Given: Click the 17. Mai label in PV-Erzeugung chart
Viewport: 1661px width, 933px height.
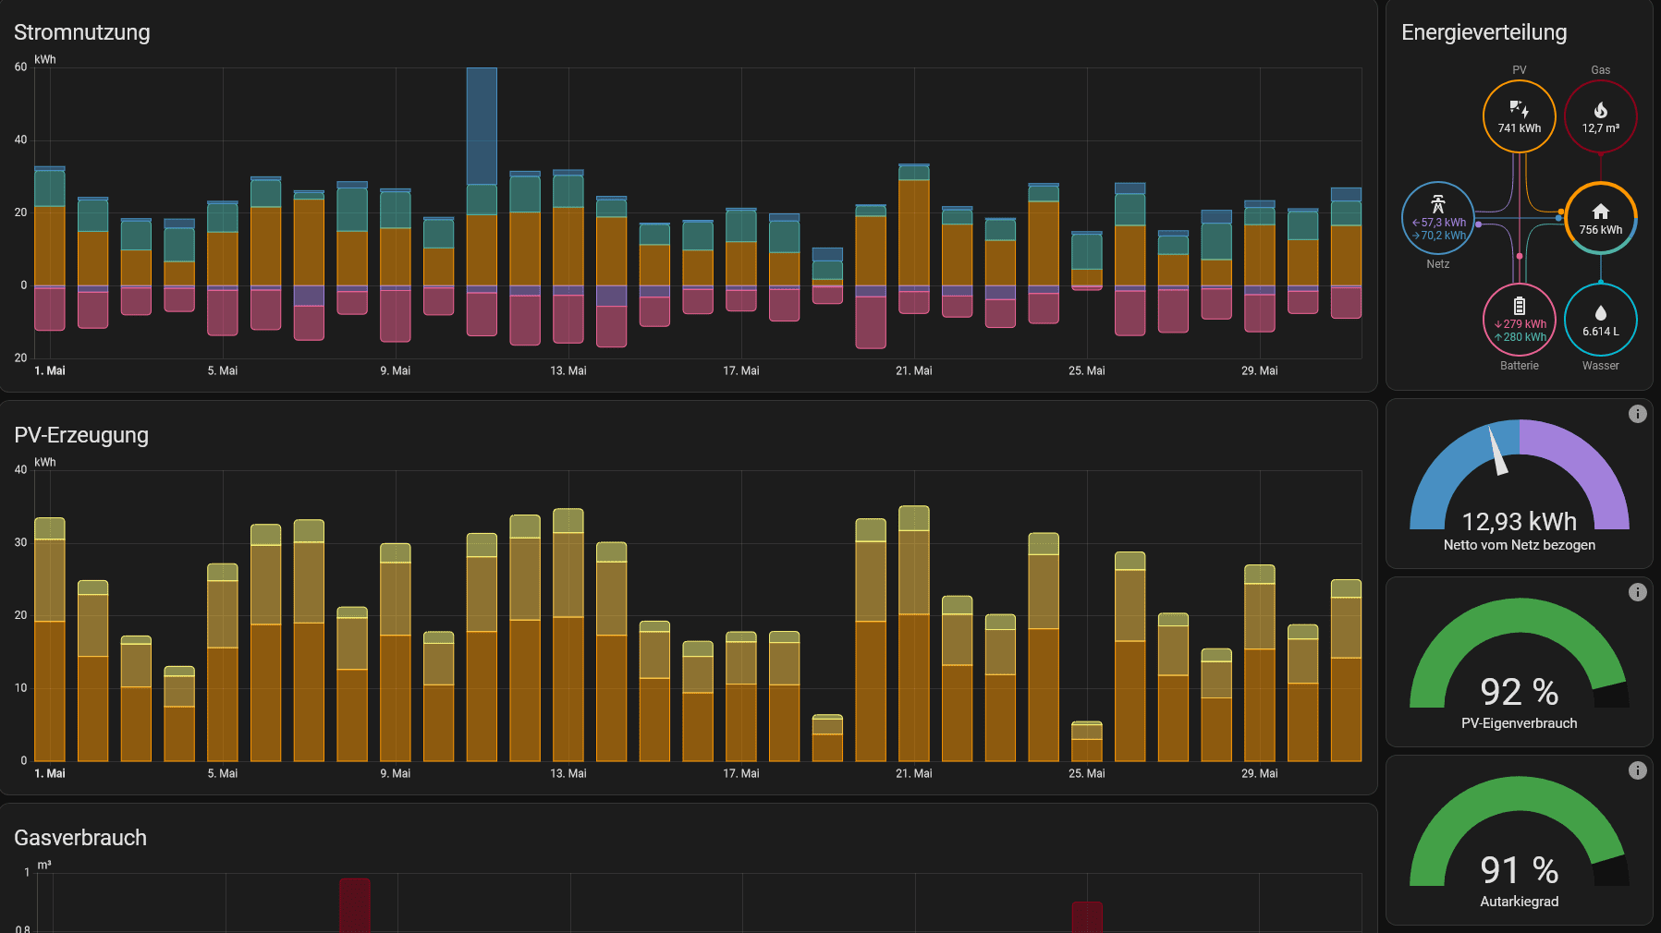Looking at the screenshot, I should click(741, 773).
